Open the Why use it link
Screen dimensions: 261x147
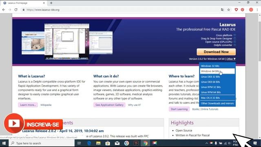(x=134, y=105)
